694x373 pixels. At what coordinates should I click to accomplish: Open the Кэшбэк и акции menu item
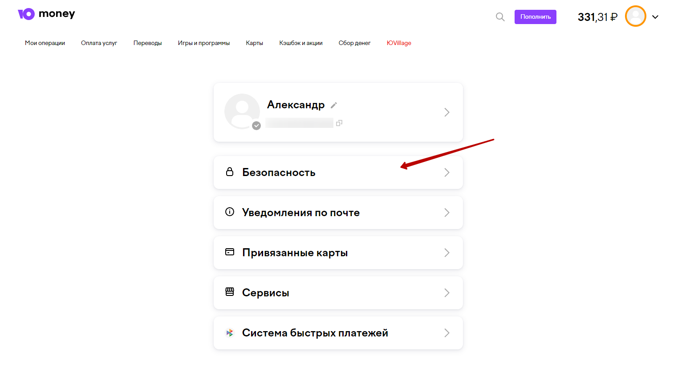coord(301,43)
